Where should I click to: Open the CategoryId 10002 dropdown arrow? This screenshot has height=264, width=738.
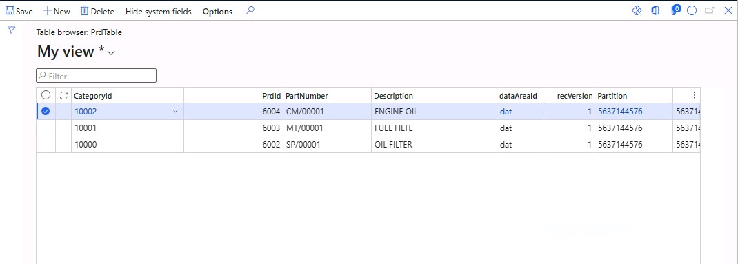point(176,112)
